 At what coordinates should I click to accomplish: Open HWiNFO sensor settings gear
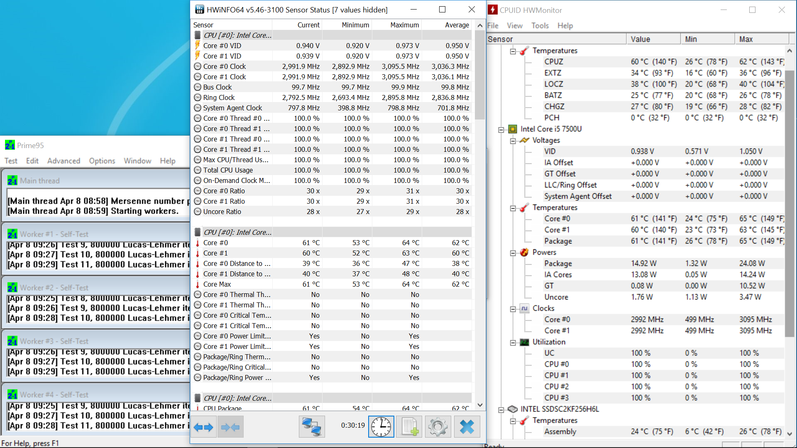(438, 427)
